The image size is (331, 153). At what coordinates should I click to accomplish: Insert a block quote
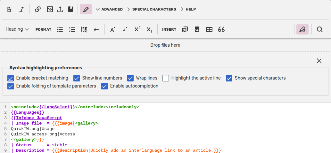tap(221, 29)
